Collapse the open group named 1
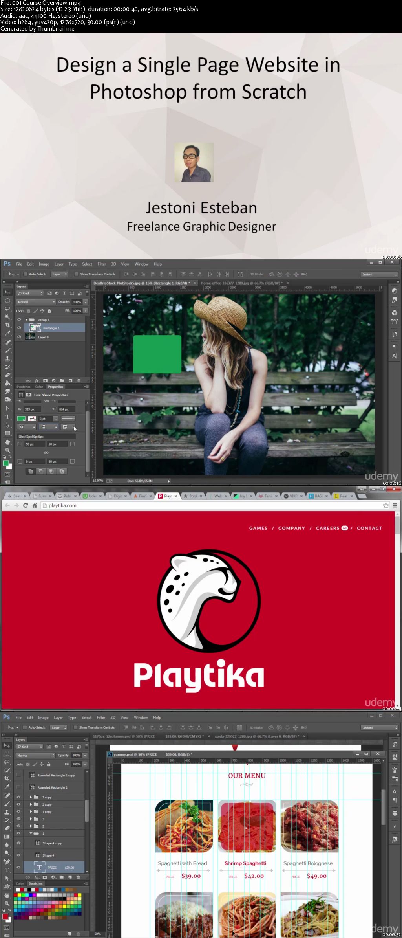402x938 pixels. pos(31,833)
